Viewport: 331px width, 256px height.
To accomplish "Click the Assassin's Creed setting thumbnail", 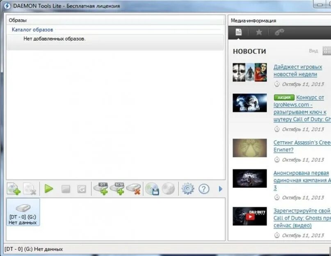I will [x=250, y=148].
